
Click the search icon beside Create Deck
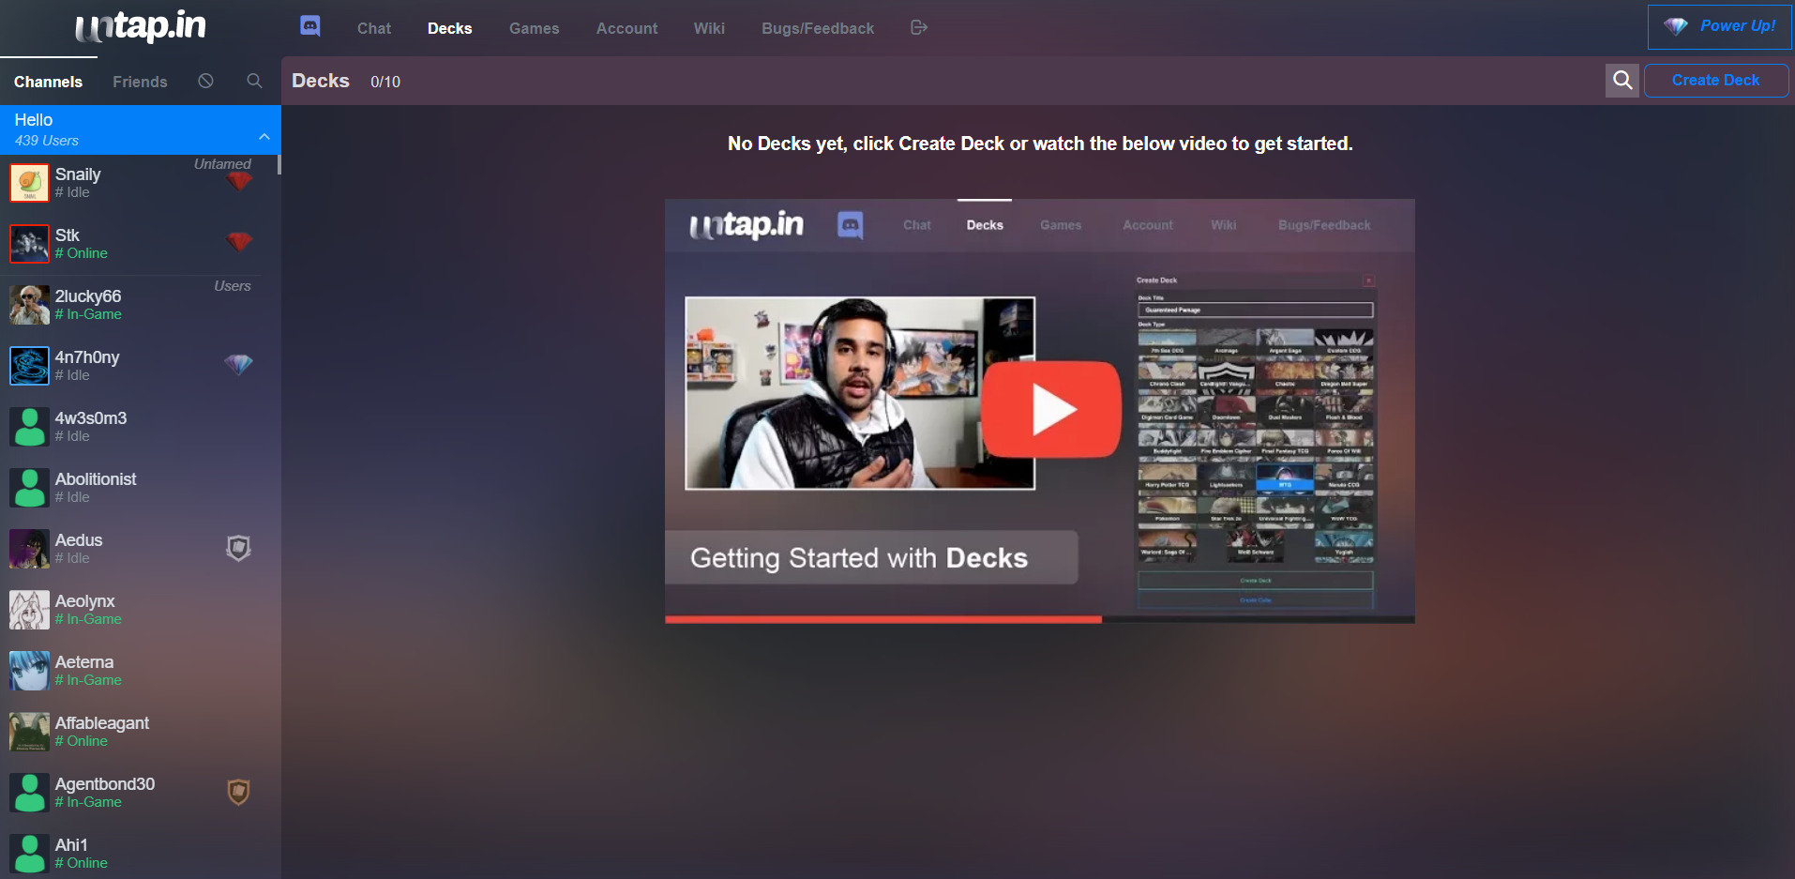tap(1622, 81)
